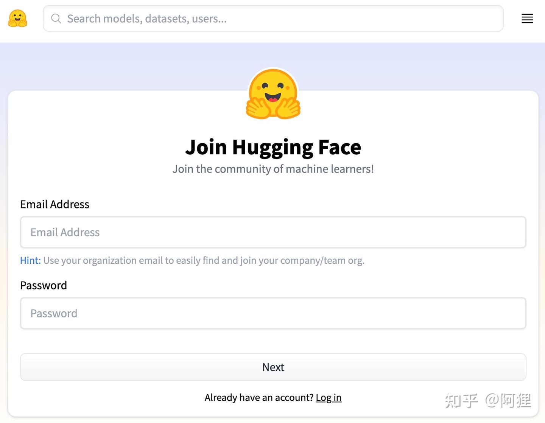This screenshot has width=545, height=423.
Task: Select the search models, datasets, users bar
Action: (x=273, y=18)
